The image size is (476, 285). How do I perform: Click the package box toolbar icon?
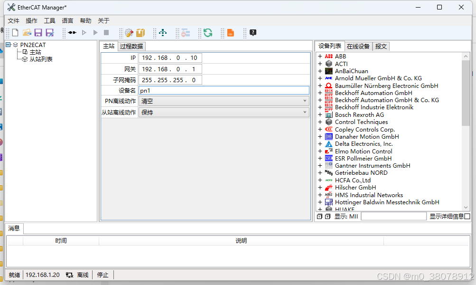point(140,32)
